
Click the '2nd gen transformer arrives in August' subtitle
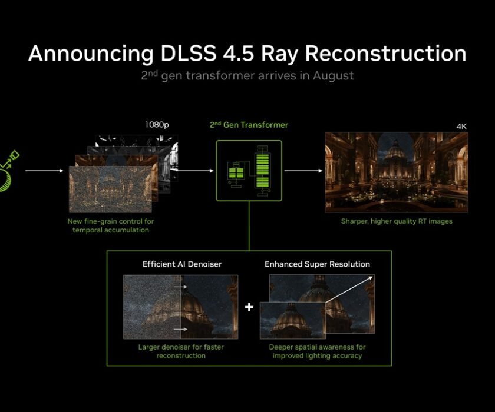click(247, 76)
